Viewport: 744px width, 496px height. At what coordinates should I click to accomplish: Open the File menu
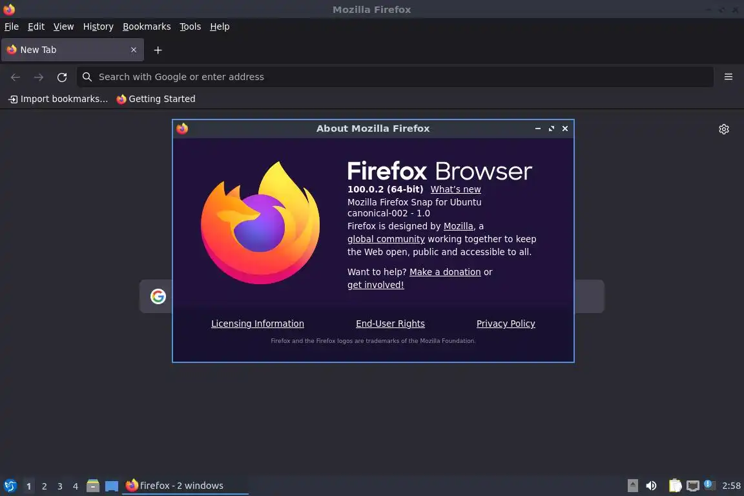tap(12, 26)
